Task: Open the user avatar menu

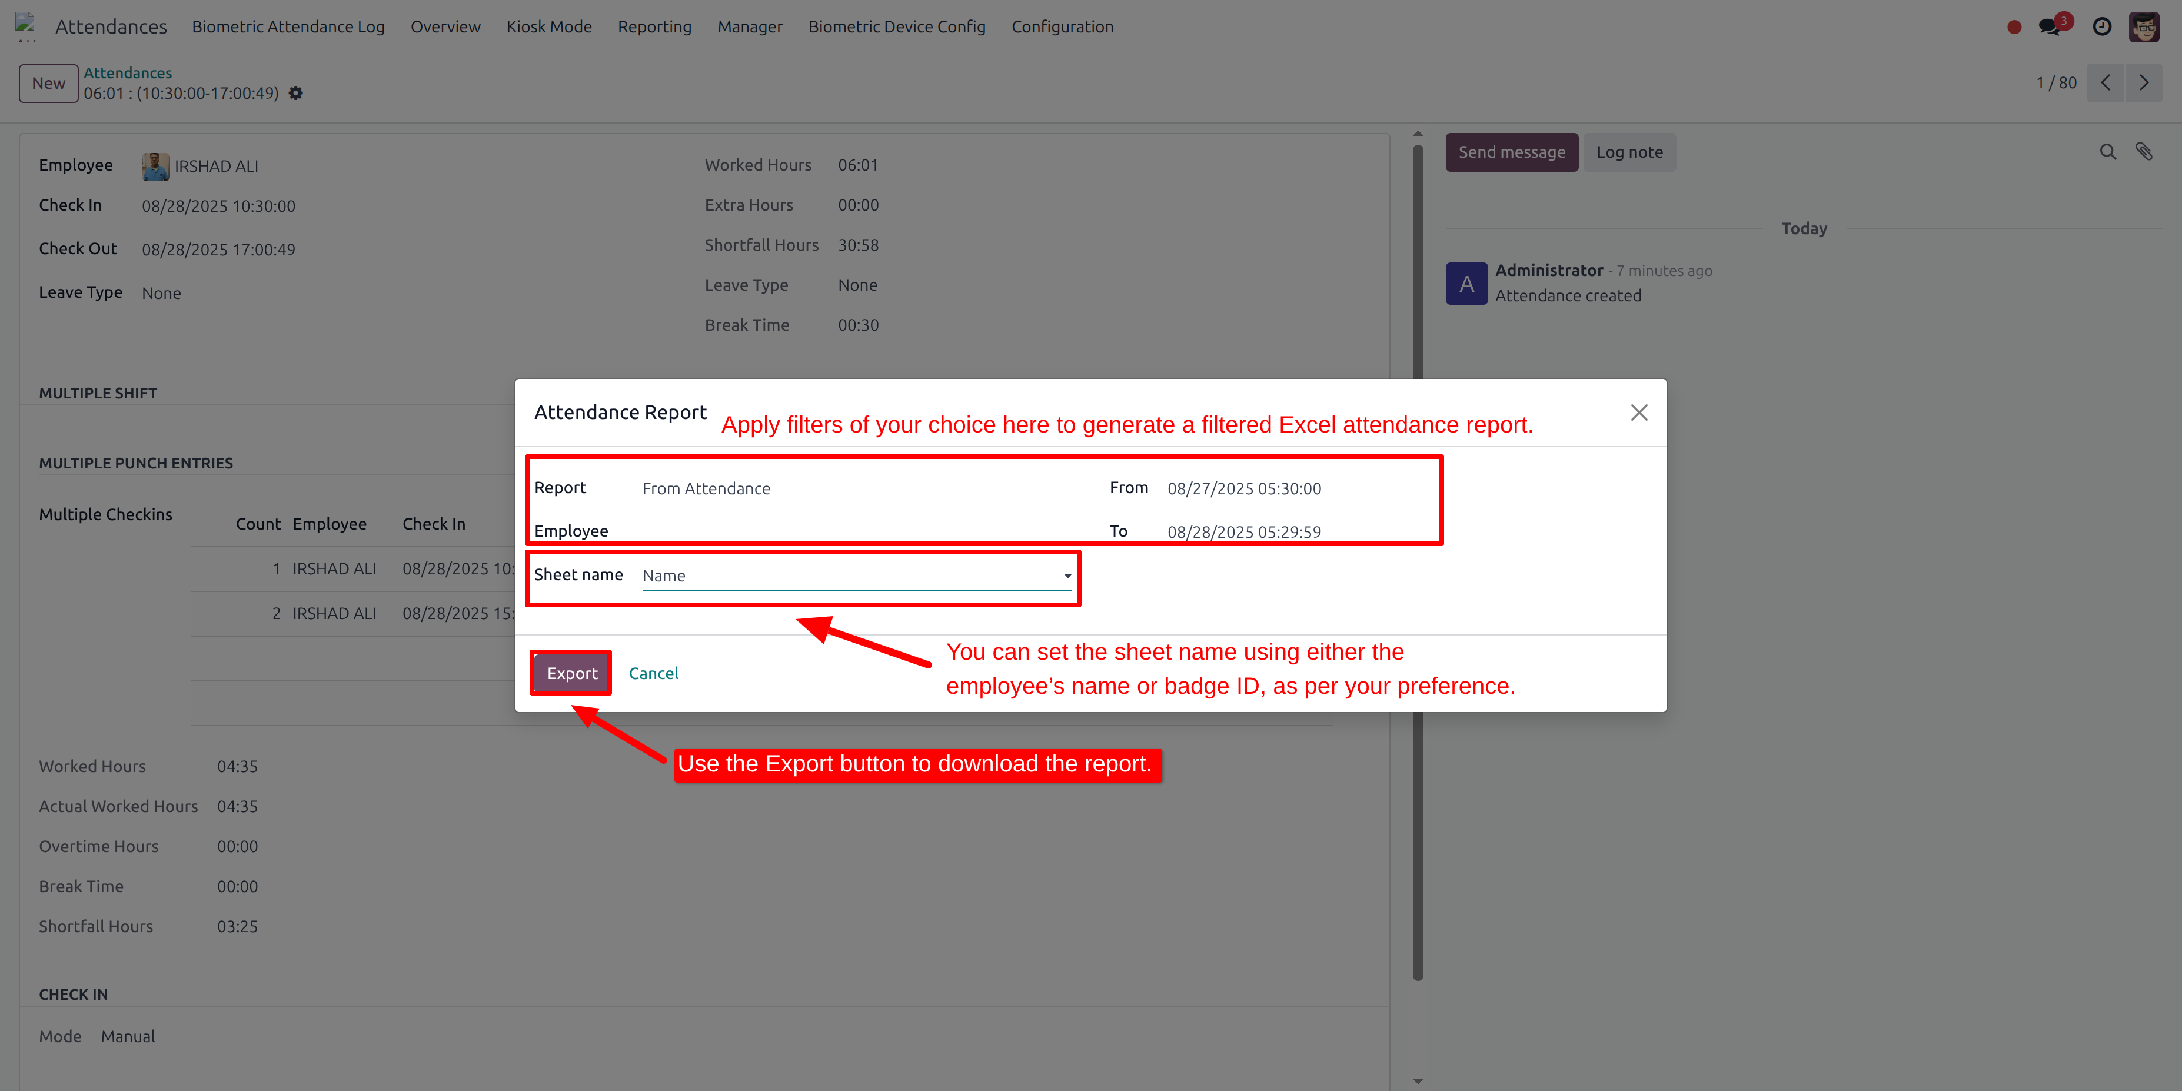Action: click(2144, 26)
